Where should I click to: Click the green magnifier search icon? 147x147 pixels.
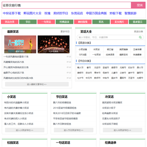(x=140, y=37)
